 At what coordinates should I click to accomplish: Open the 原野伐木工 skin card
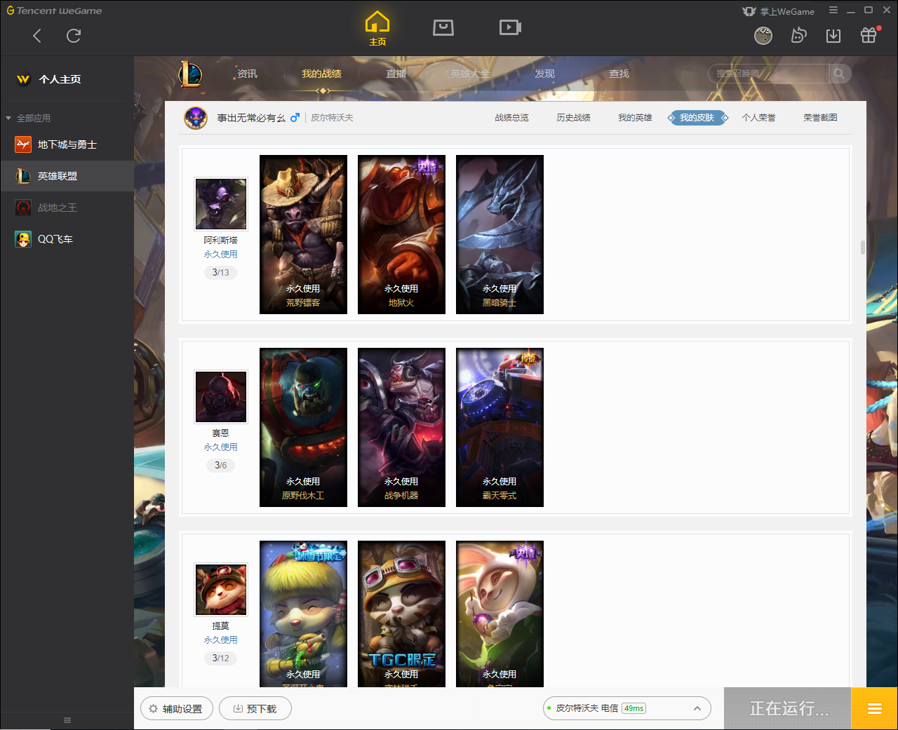click(x=303, y=427)
